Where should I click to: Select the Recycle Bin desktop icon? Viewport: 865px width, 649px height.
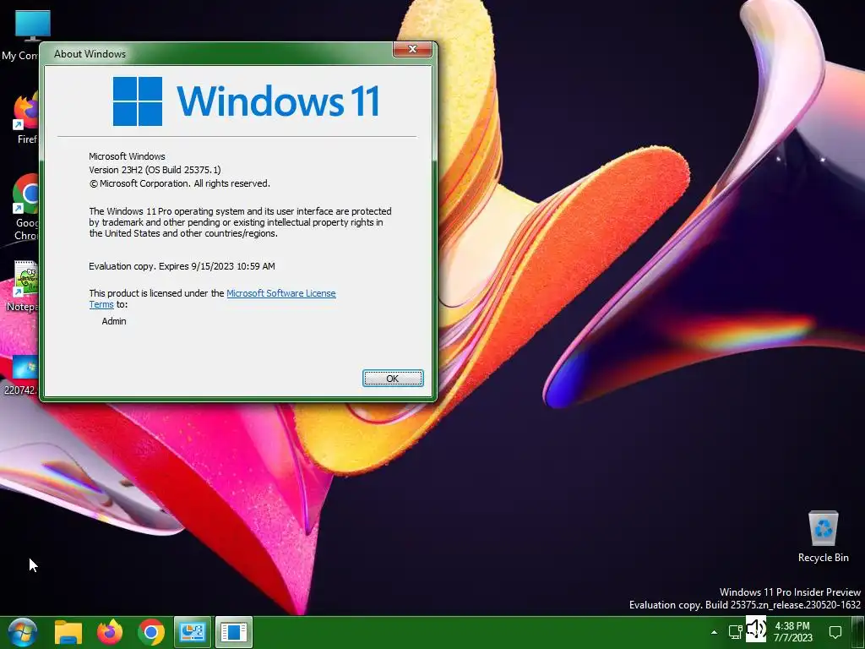823,537
